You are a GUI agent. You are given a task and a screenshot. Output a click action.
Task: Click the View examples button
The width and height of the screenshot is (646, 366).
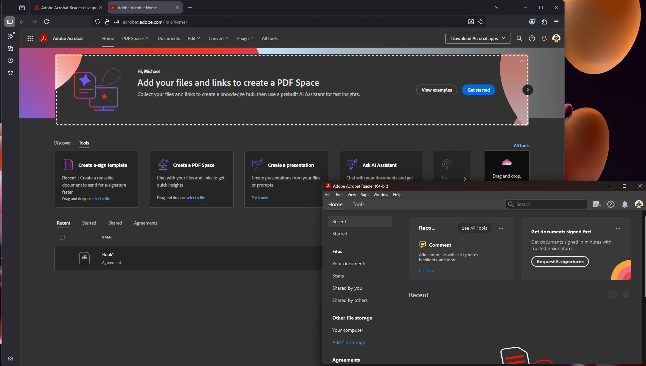[437, 90]
